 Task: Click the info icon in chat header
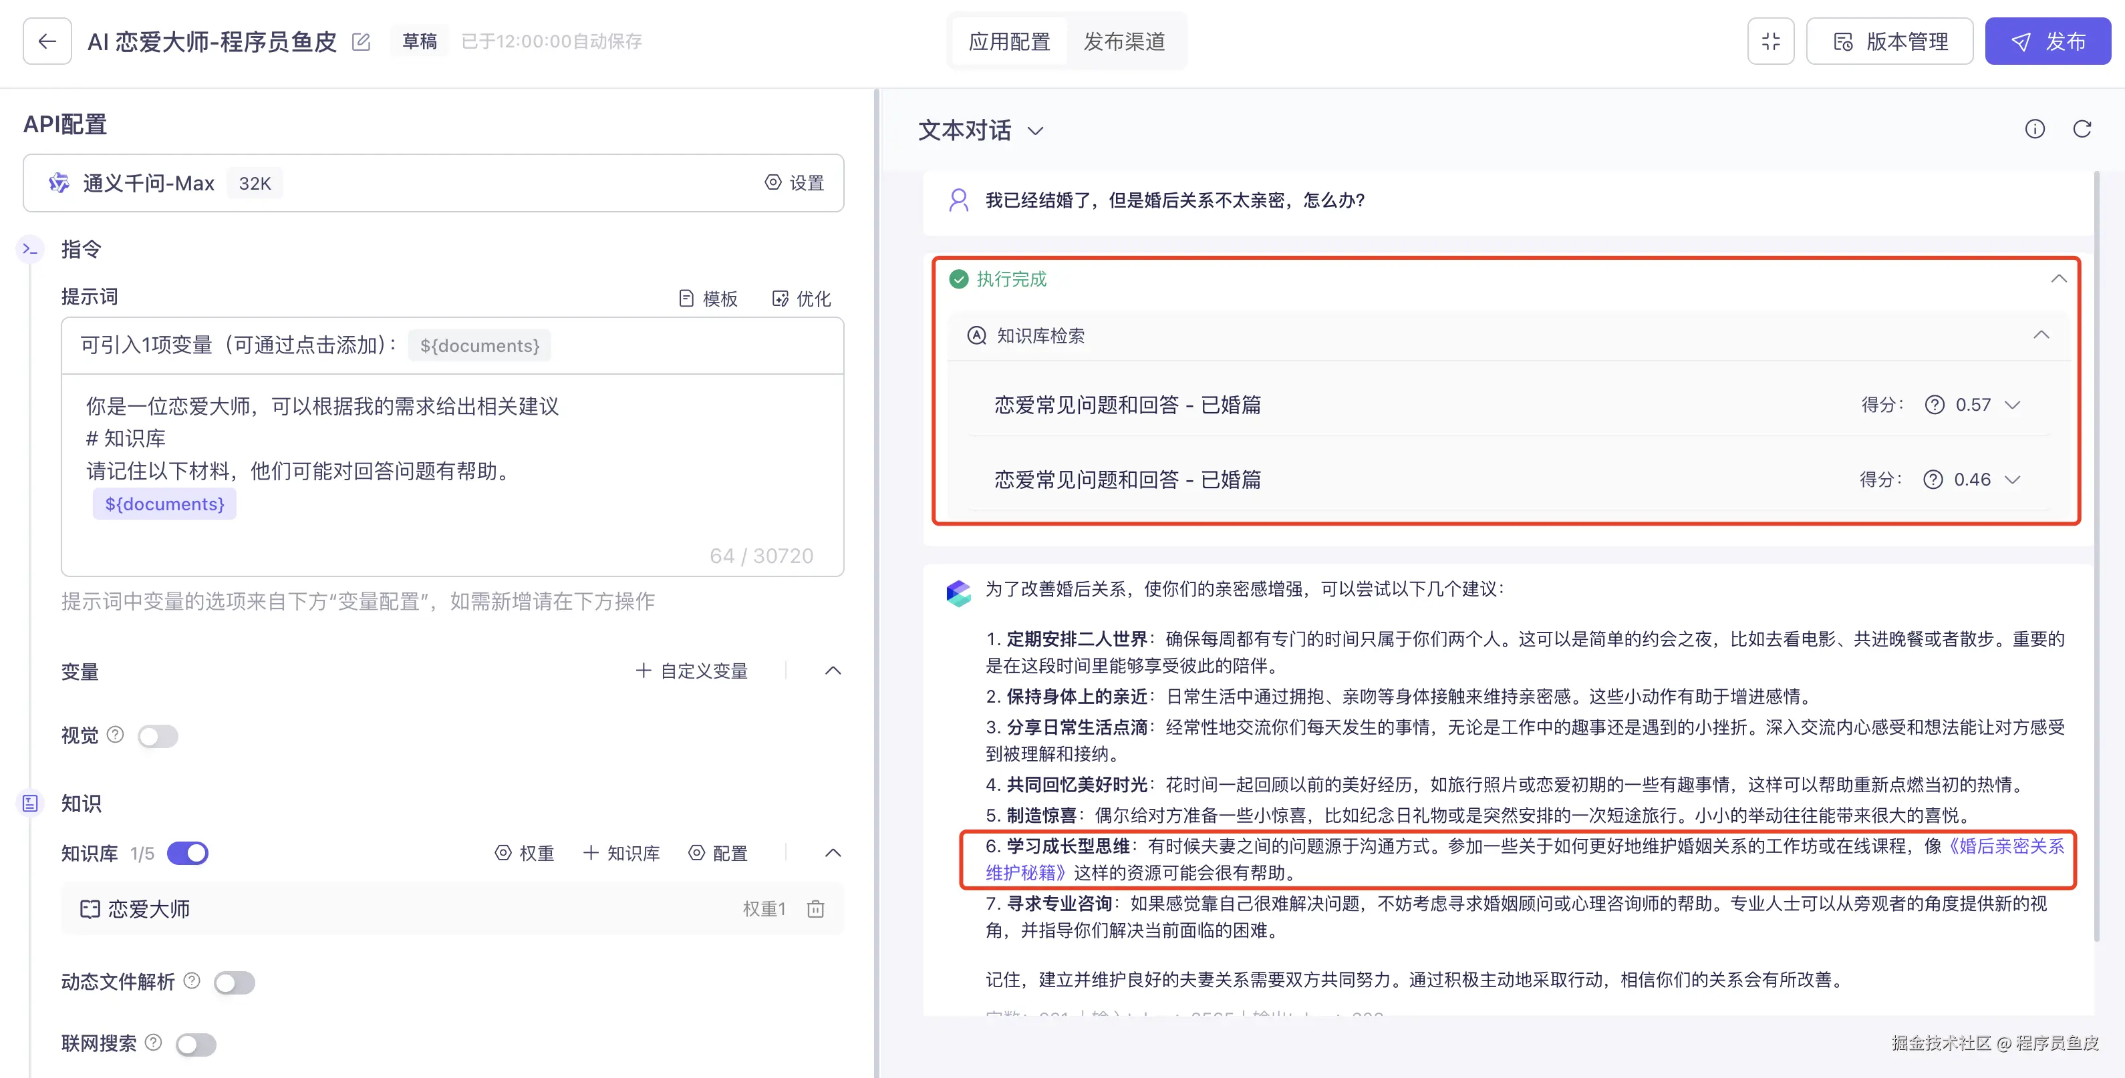(2034, 129)
